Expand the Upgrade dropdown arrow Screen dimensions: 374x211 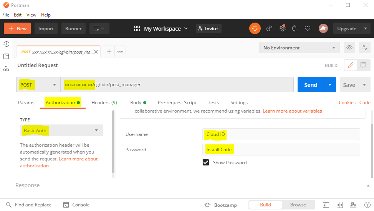point(366,29)
